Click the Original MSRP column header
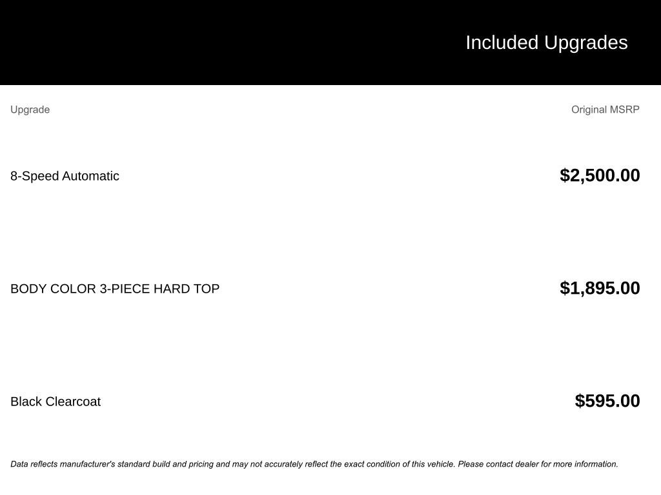661x495 pixels. tap(605, 110)
